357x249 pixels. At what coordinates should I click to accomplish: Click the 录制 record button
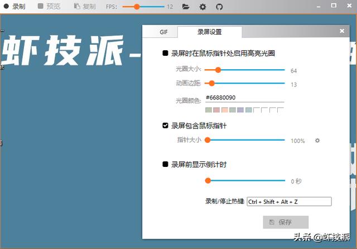[16, 7]
